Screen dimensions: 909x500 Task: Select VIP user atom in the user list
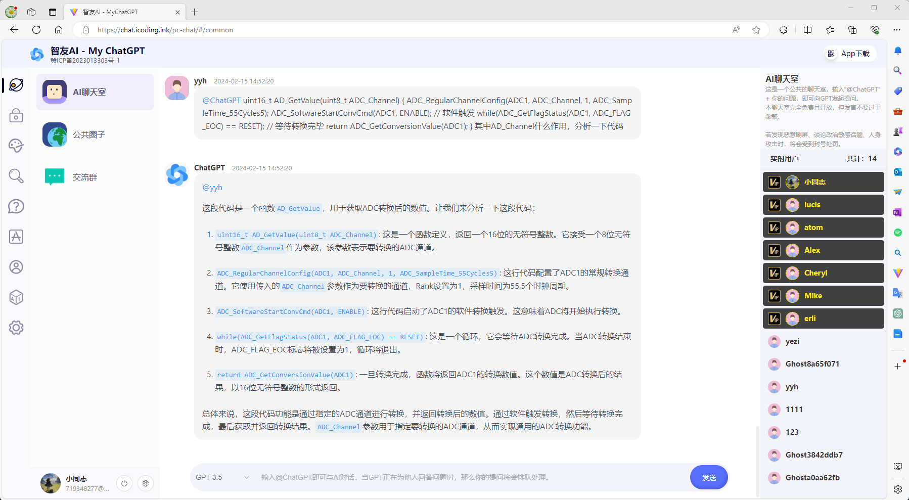click(x=823, y=228)
